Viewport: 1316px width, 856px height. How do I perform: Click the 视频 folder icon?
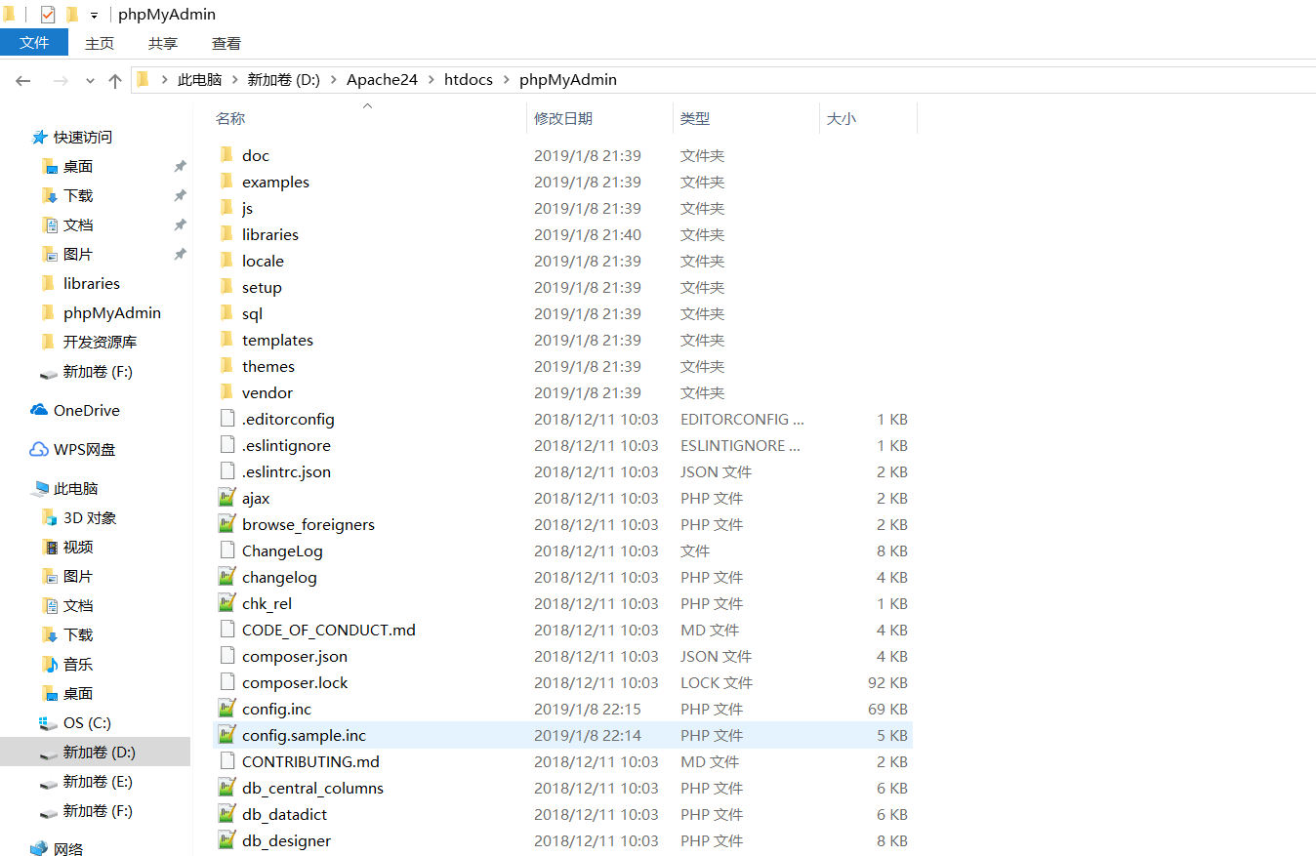coord(50,547)
